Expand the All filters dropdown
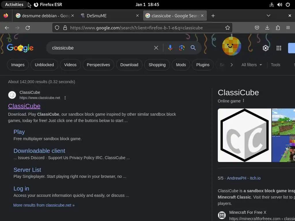This screenshot has width=295, height=221. (251, 65)
